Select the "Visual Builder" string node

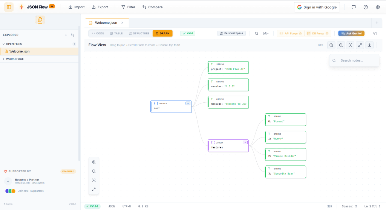[285, 154]
